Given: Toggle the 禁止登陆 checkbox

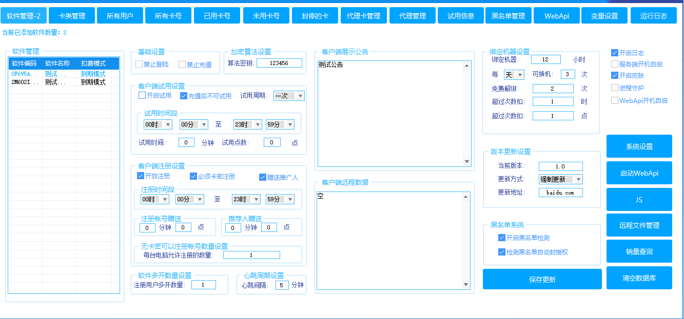Looking at the screenshot, I should coord(152,65).
